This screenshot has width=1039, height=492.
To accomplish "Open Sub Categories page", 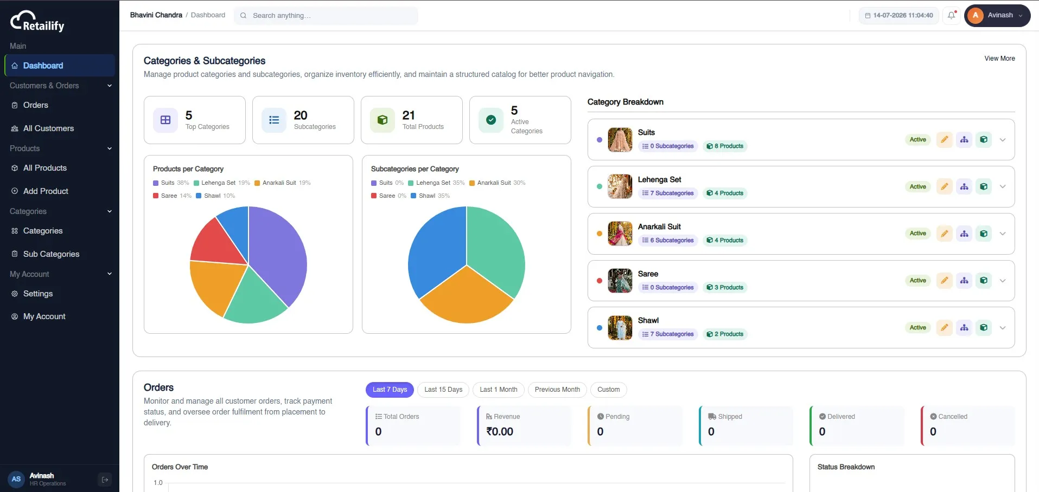I will [60, 254].
